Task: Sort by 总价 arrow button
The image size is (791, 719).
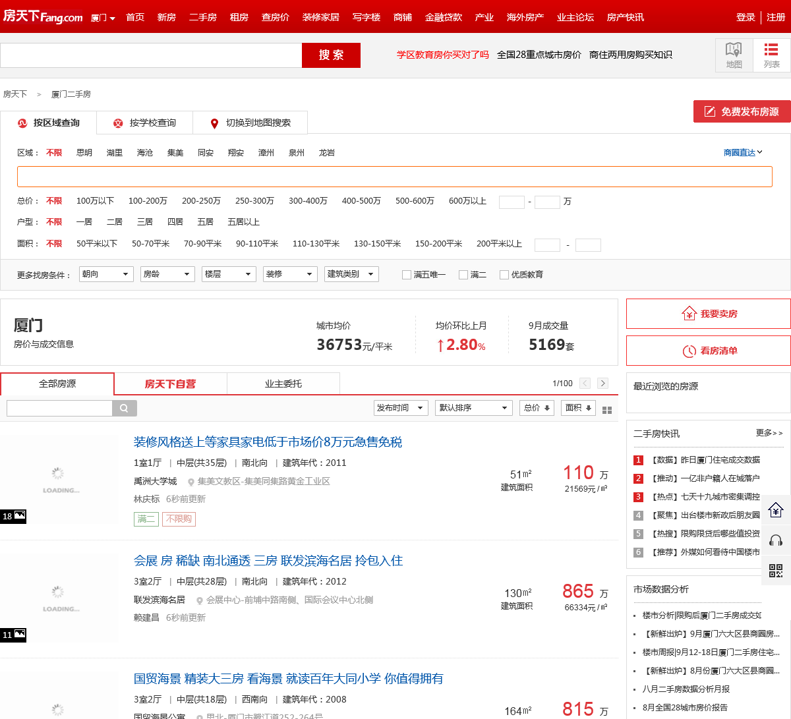Action: 537,408
